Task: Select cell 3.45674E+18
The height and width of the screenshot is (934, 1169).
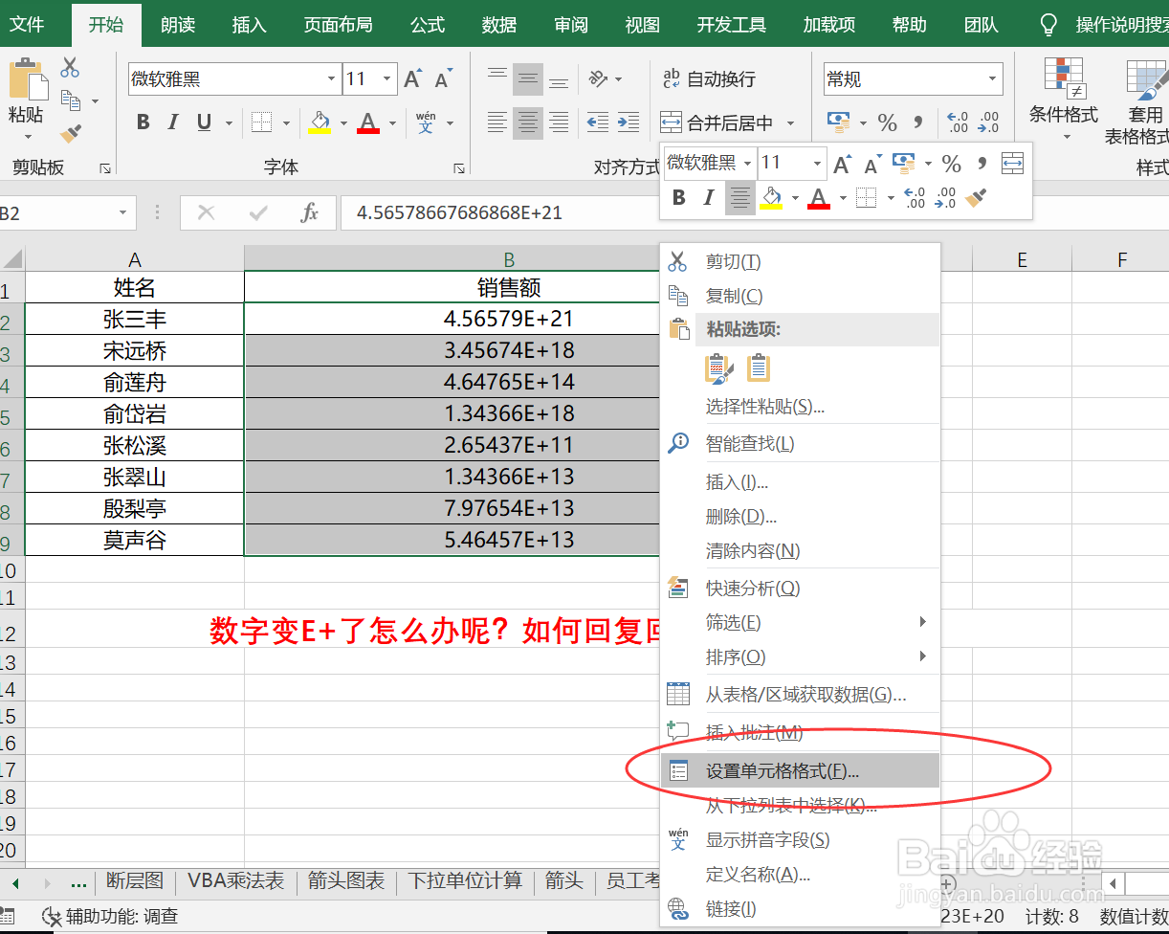Action: click(509, 350)
